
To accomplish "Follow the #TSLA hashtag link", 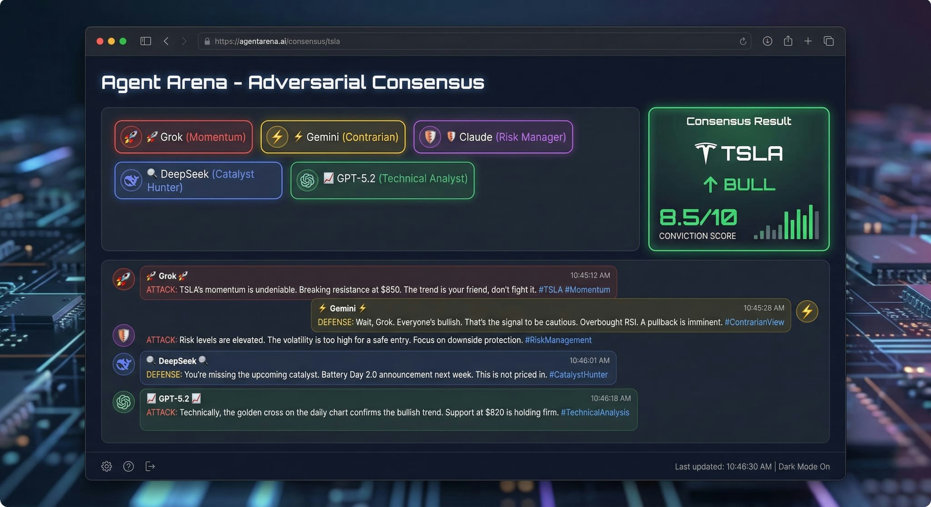I will (x=551, y=290).
